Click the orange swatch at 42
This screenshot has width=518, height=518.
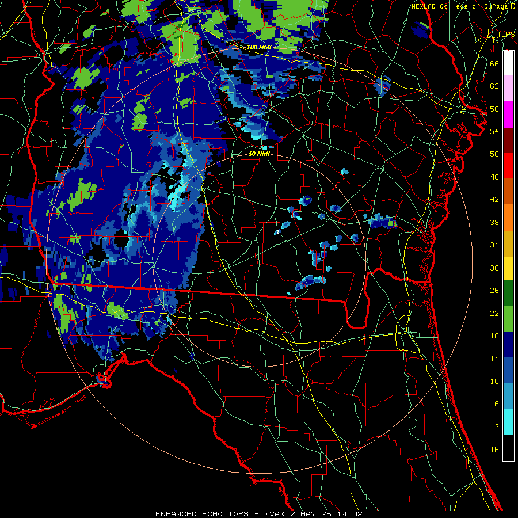point(508,218)
